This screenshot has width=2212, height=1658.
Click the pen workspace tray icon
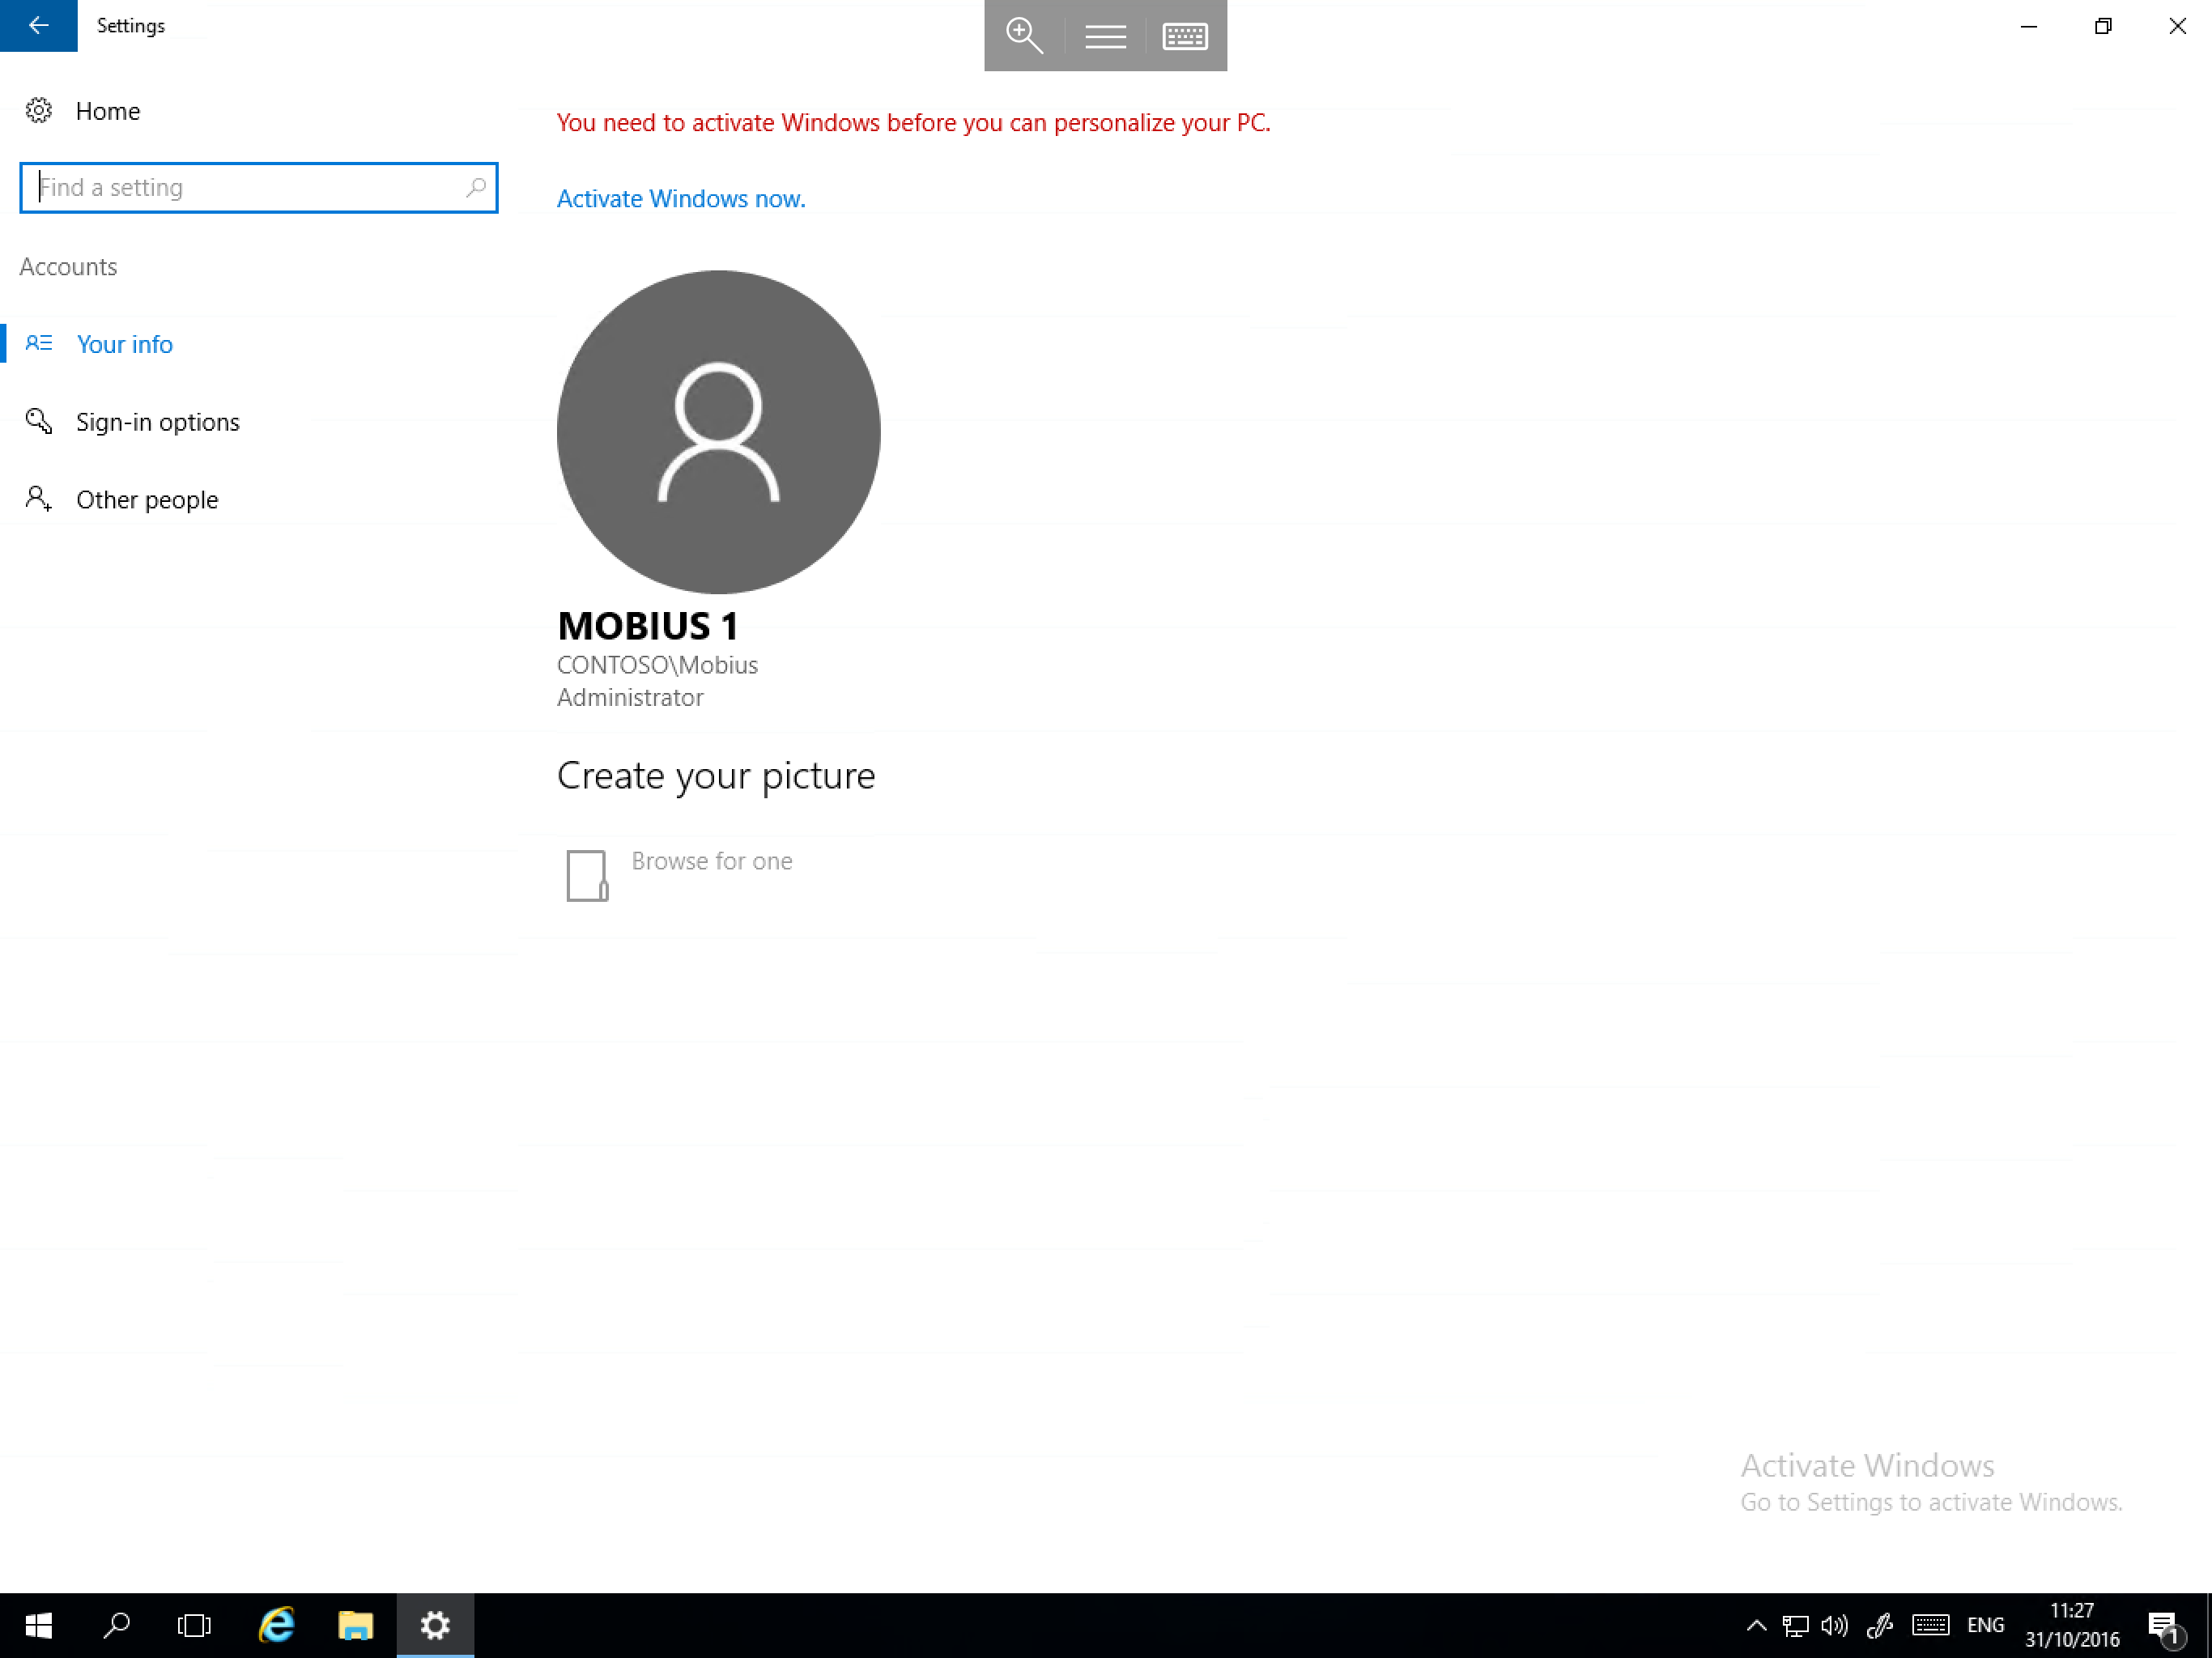click(1879, 1625)
